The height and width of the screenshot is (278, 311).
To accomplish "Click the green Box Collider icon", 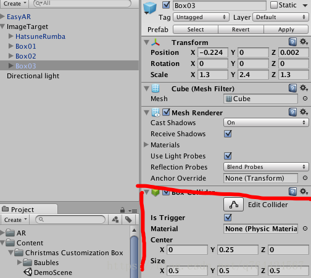I will [155, 192].
